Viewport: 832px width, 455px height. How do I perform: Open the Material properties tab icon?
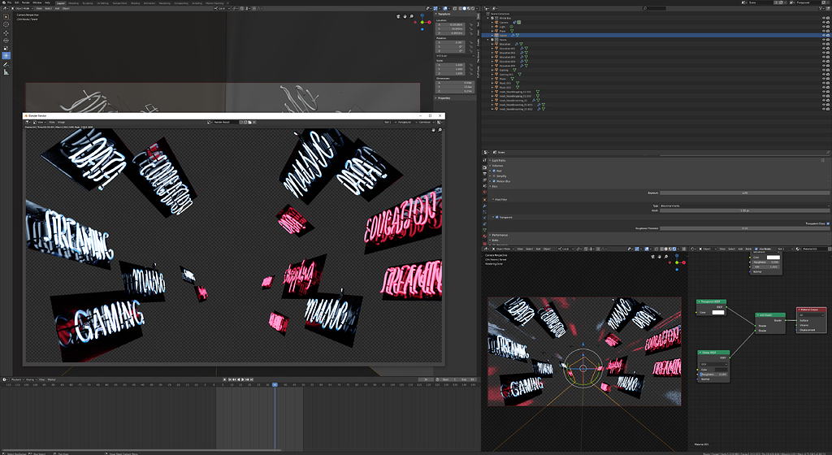(484, 236)
